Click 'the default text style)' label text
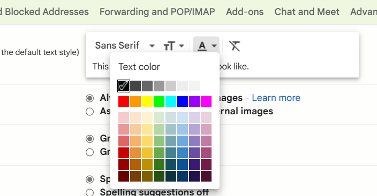The height and width of the screenshot is (196, 377). tap(40, 52)
